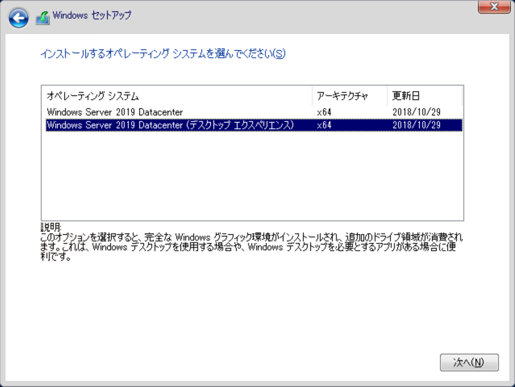Screen dimensions: 515x387
Task: Click the blue back arrow button
Action: (x=18, y=18)
